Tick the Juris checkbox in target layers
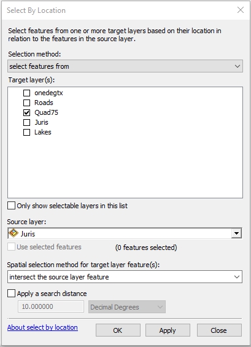The image size is (251, 347). tap(27, 122)
